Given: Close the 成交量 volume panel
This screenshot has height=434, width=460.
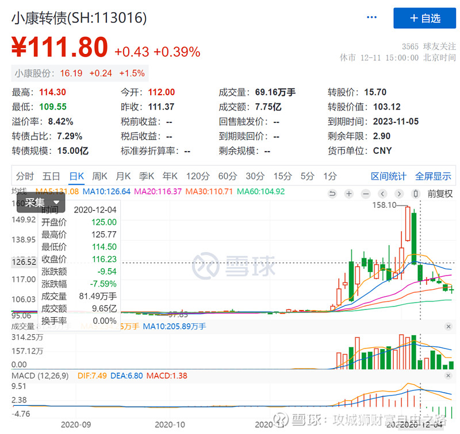Looking at the screenshot, I should (448, 326).
